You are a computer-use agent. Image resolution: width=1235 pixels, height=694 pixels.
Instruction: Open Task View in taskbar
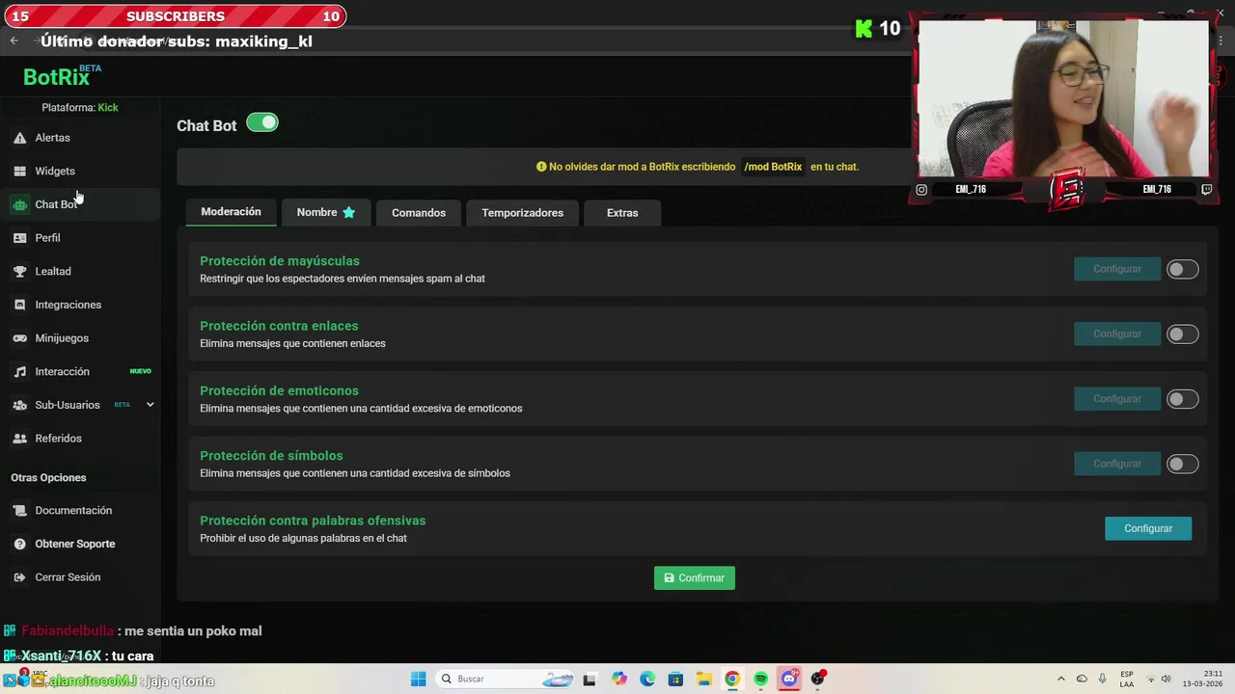point(590,680)
